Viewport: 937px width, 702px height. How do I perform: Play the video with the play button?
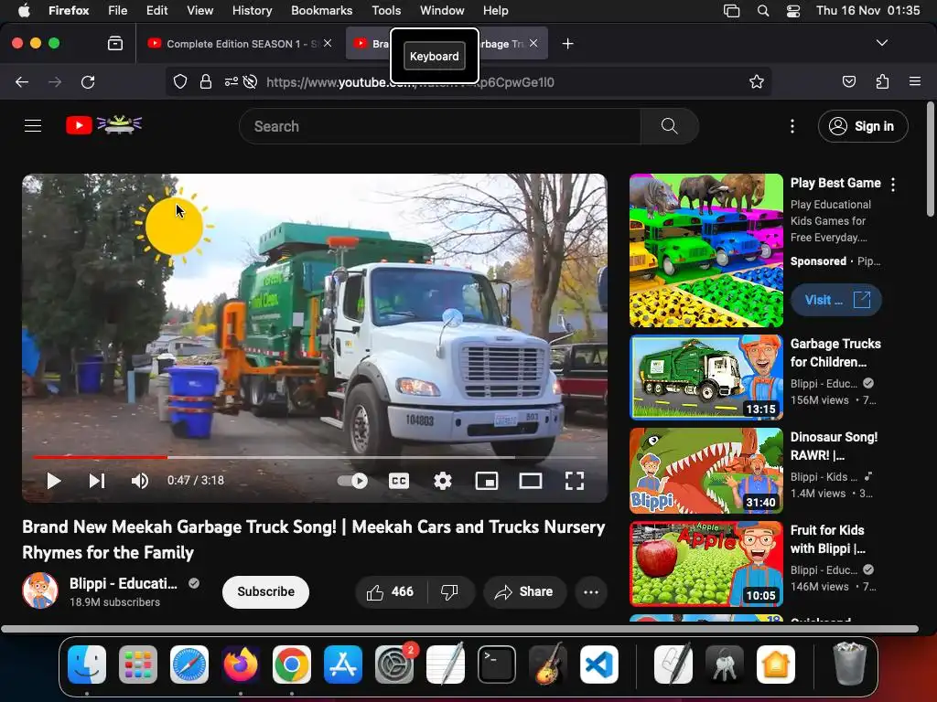pyautogui.click(x=54, y=481)
